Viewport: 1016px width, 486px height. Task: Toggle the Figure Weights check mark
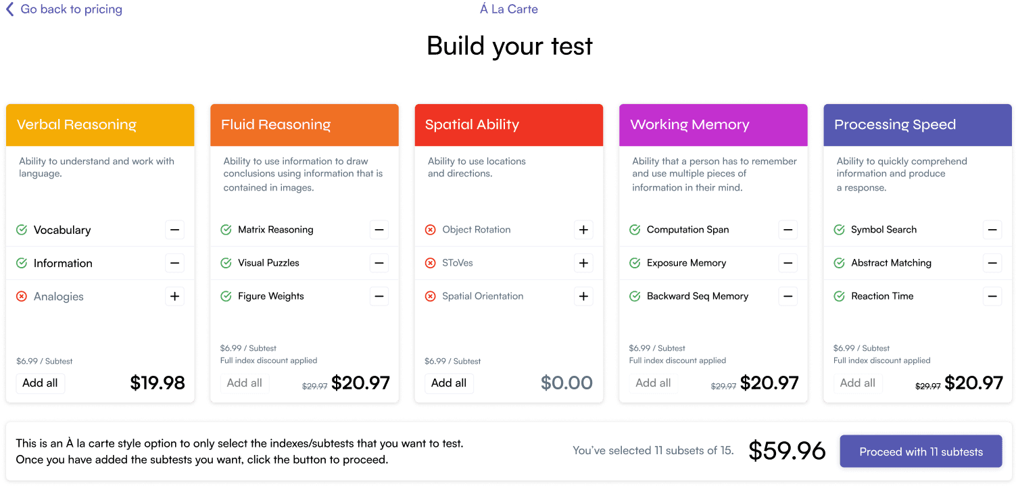(226, 296)
